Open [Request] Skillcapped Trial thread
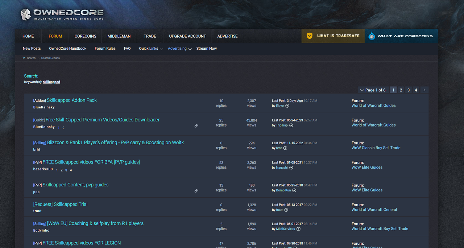This screenshot has height=248, width=464. 61,204
